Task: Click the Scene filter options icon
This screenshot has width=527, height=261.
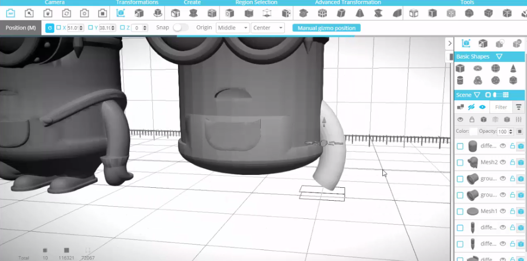Action: coord(519,107)
